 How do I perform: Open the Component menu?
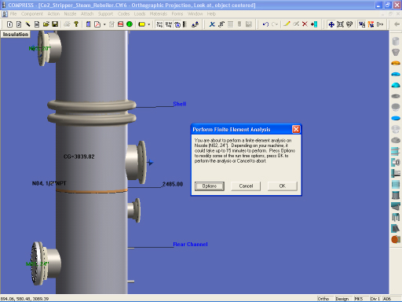[32, 14]
